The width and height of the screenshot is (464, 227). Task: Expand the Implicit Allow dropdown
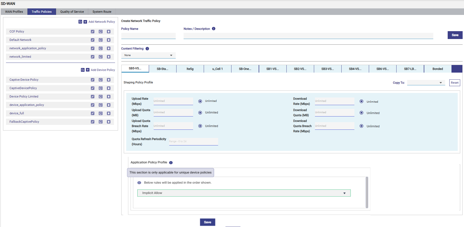(x=244, y=193)
